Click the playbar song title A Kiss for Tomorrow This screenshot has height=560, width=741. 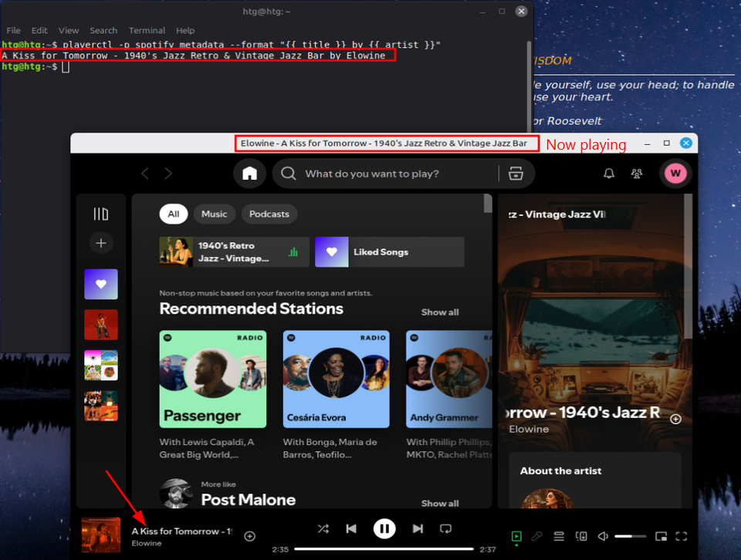(x=182, y=531)
